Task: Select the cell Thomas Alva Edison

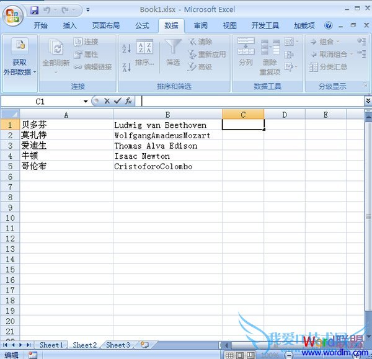Action: click(168, 146)
